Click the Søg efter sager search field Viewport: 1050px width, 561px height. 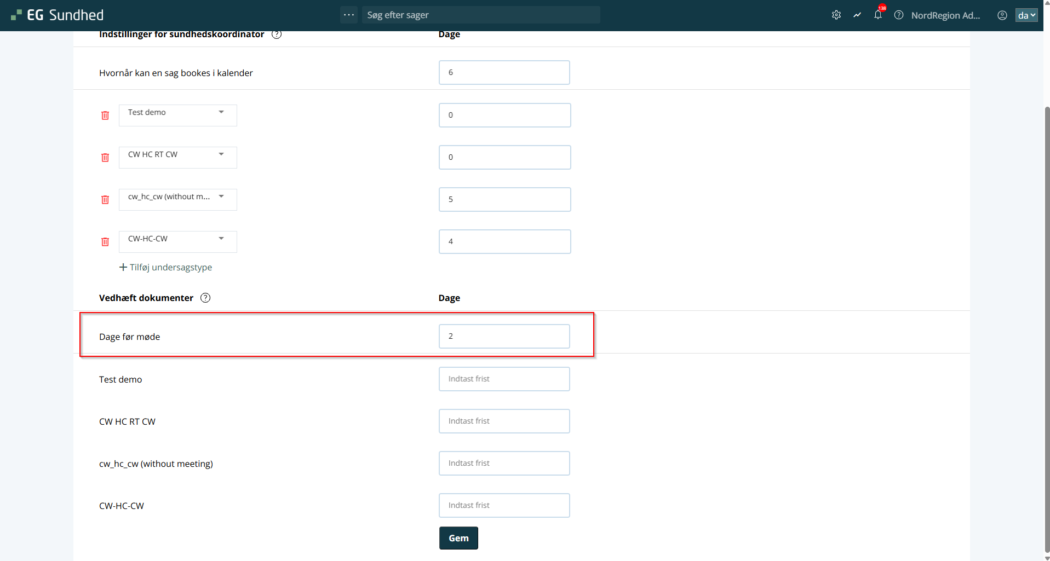pyautogui.click(x=480, y=15)
